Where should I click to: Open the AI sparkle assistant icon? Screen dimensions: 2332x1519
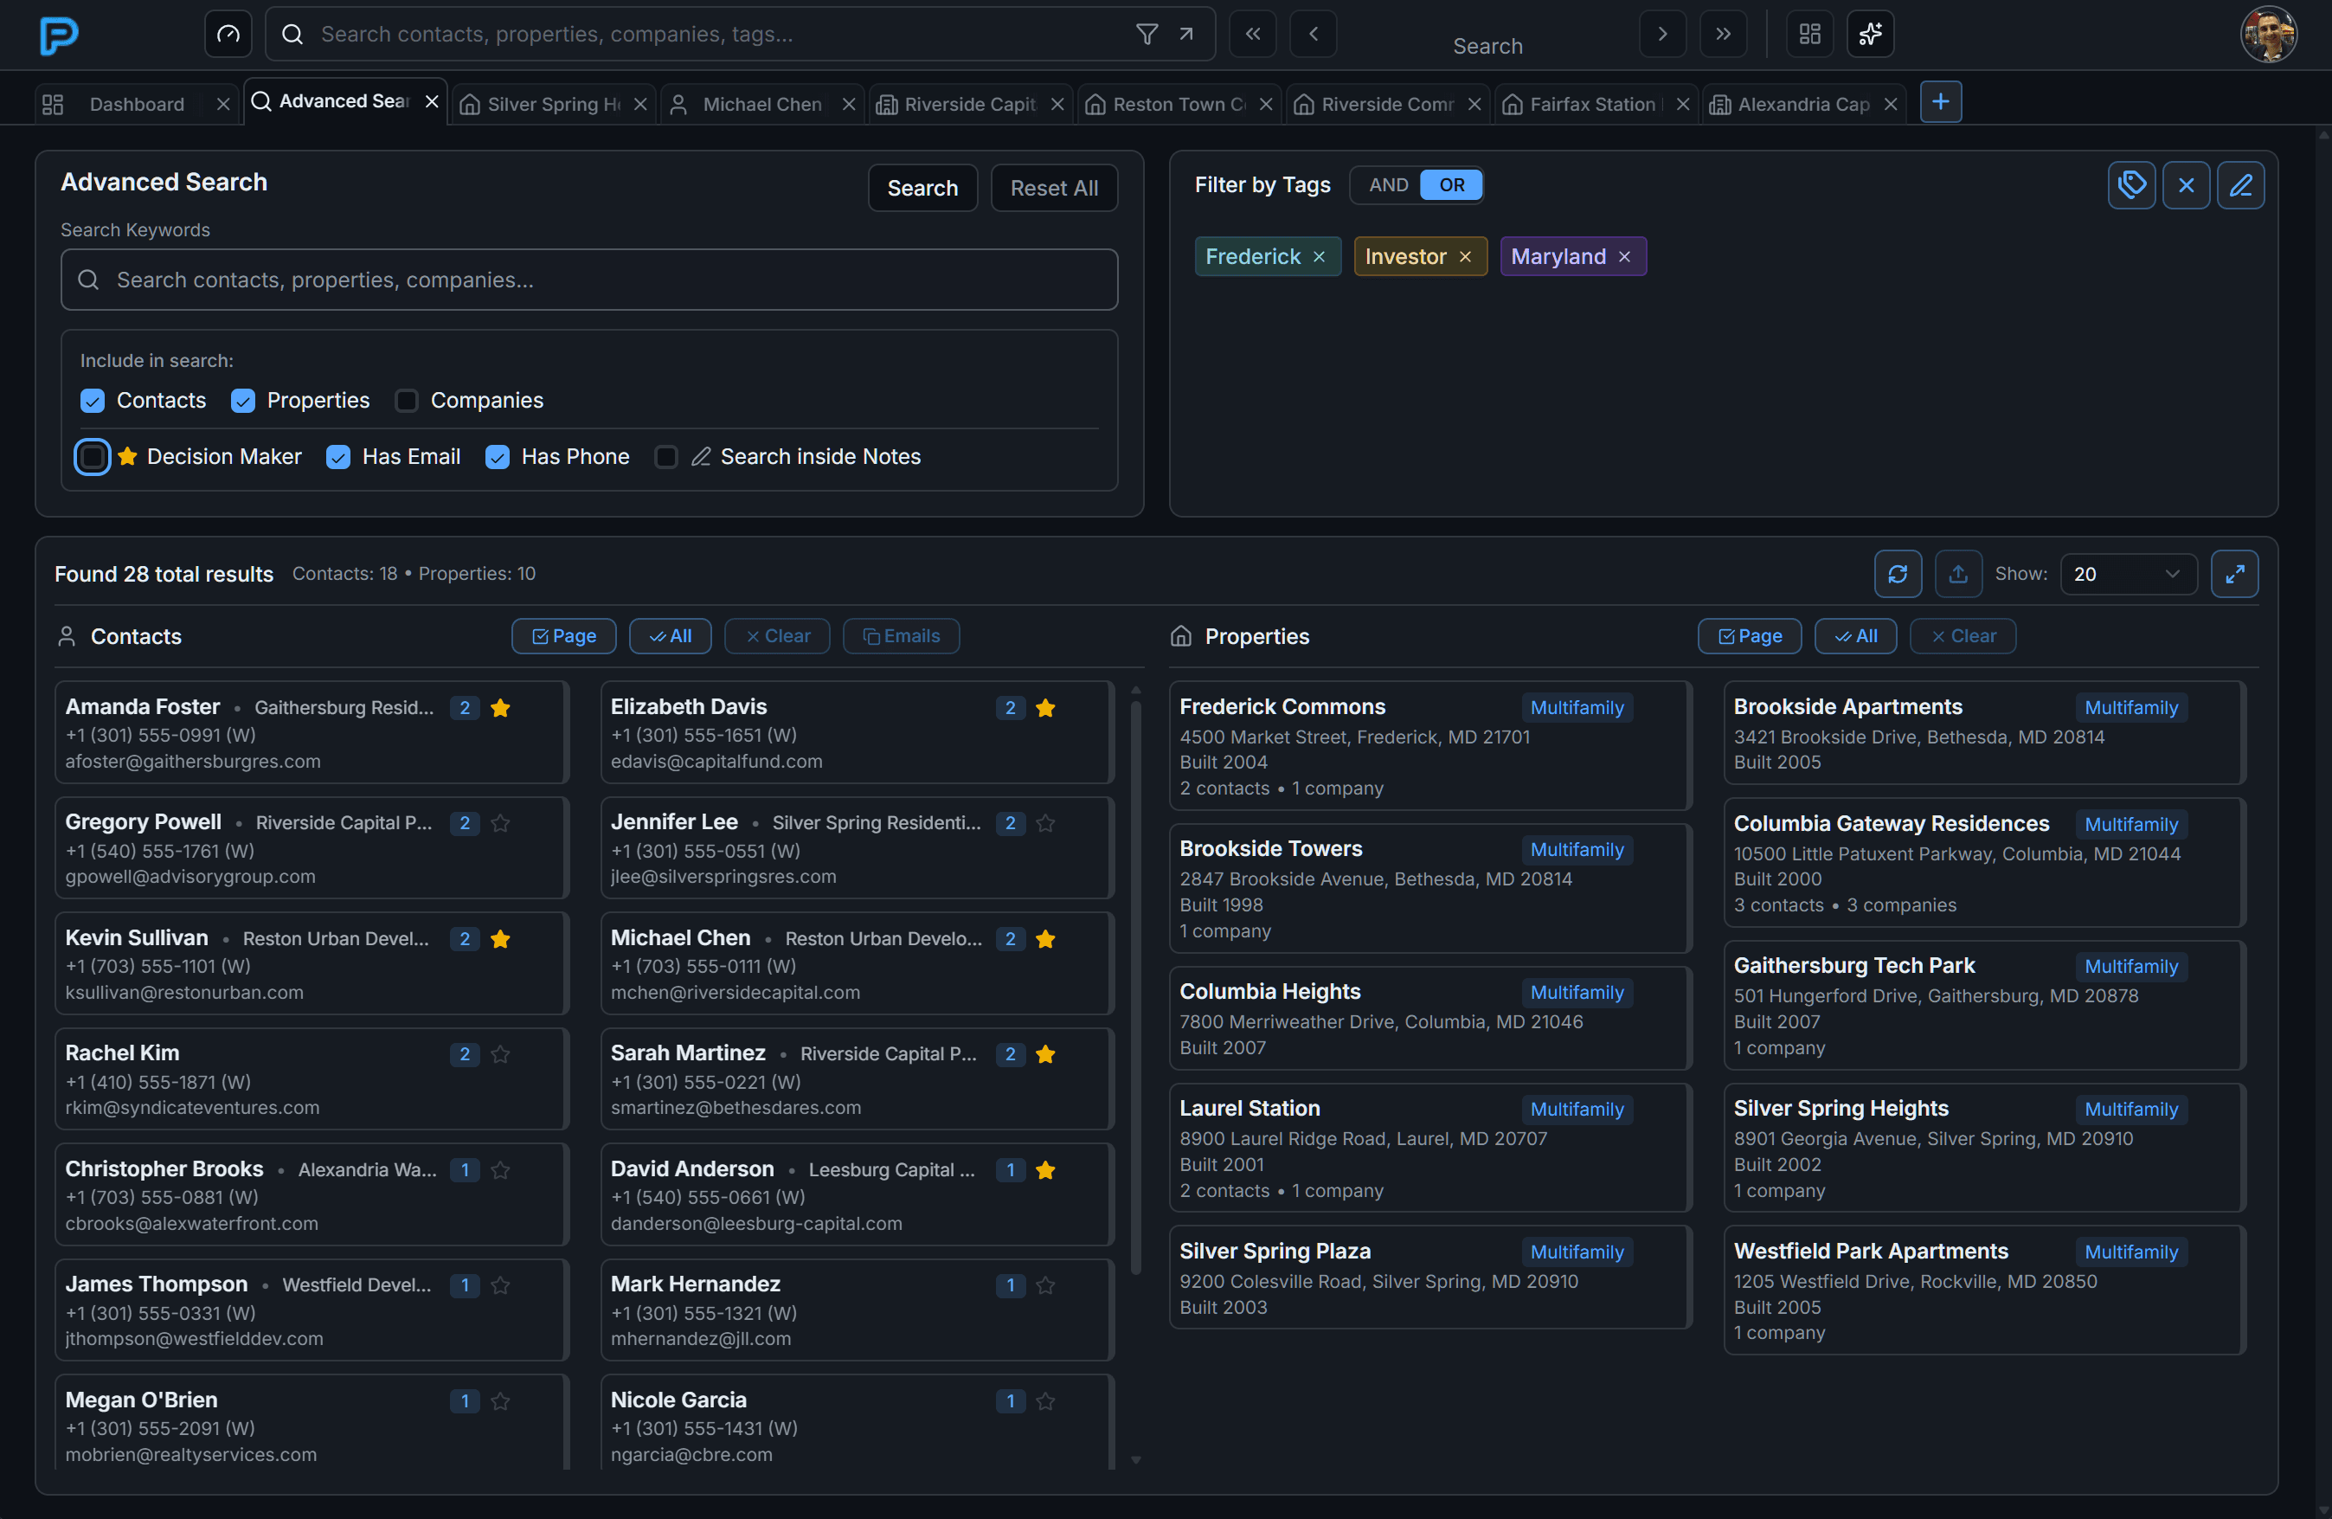(x=1870, y=35)
